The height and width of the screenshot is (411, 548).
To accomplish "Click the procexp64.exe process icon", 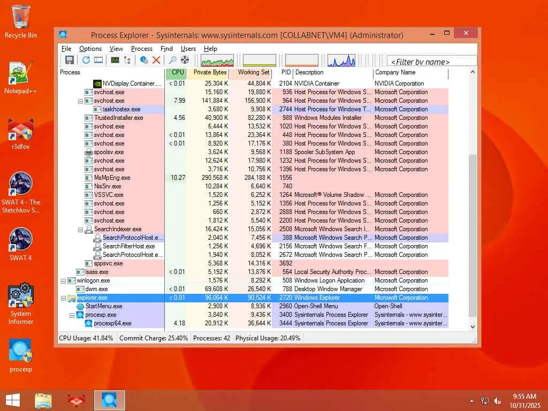I will click(89, 323).
